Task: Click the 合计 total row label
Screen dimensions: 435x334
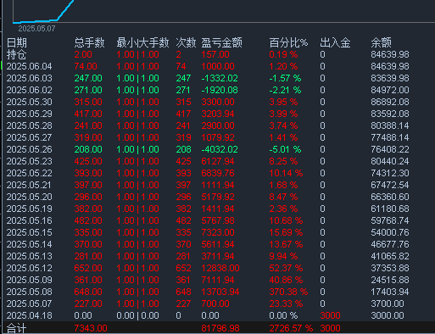Action: point(17,328)
